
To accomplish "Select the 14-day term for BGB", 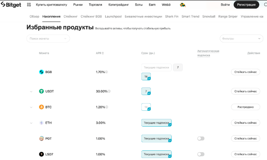I will click(x=146, y=77).
